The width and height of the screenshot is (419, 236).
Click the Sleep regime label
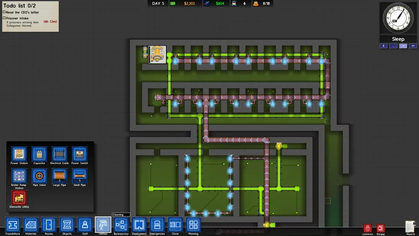tap(398, 39)
